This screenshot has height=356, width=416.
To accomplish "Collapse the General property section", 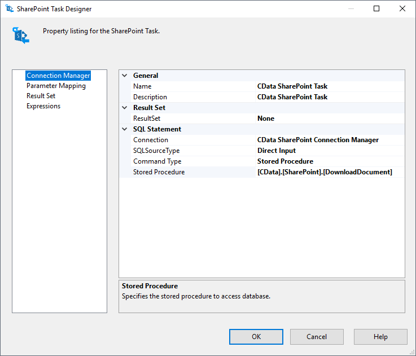I will point(125,76).
